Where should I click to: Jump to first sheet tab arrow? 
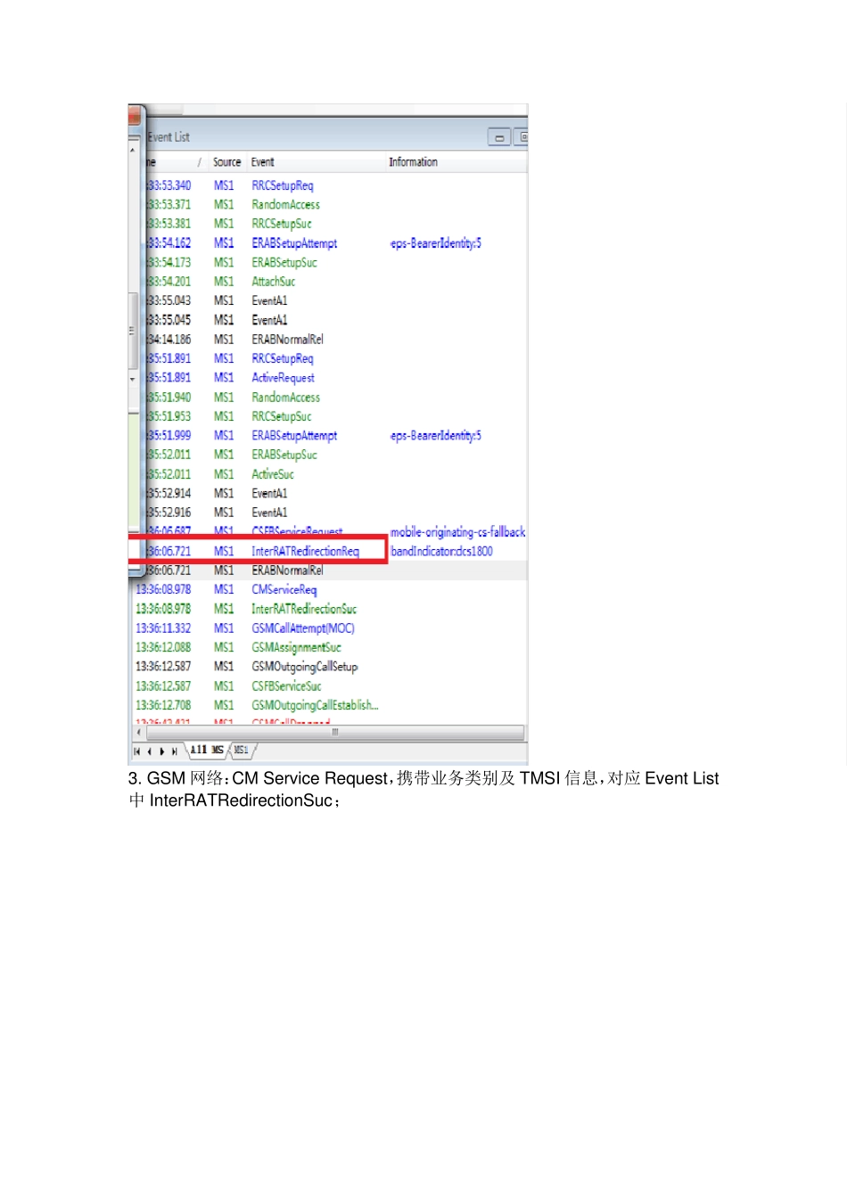(x=136, y=751)
